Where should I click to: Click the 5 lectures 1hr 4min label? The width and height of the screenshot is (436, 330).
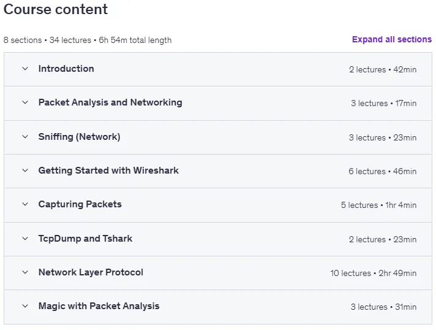pos(378,205)
